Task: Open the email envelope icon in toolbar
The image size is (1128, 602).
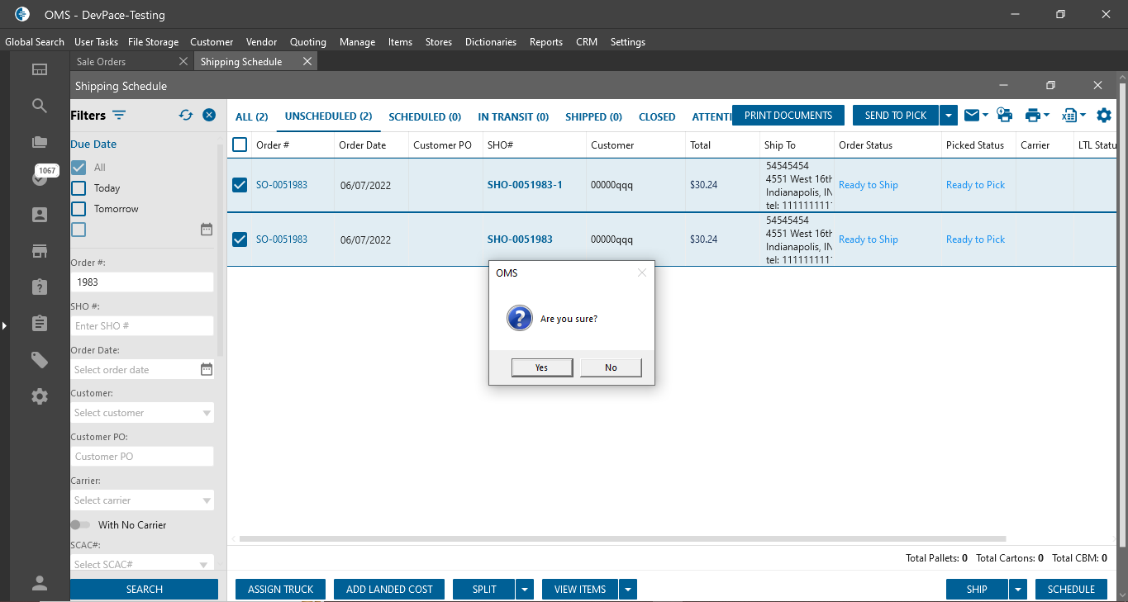Action: tap(972, 116)
